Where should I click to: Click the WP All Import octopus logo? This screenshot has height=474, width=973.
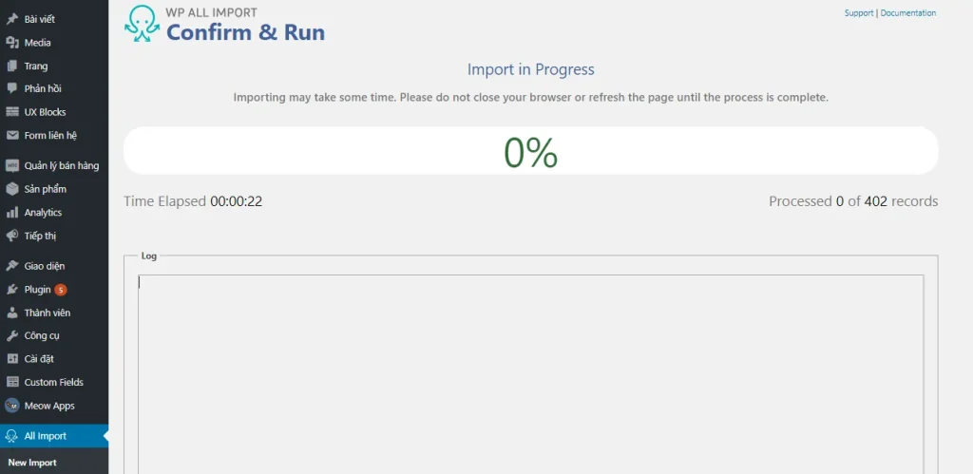pos(143,24)
